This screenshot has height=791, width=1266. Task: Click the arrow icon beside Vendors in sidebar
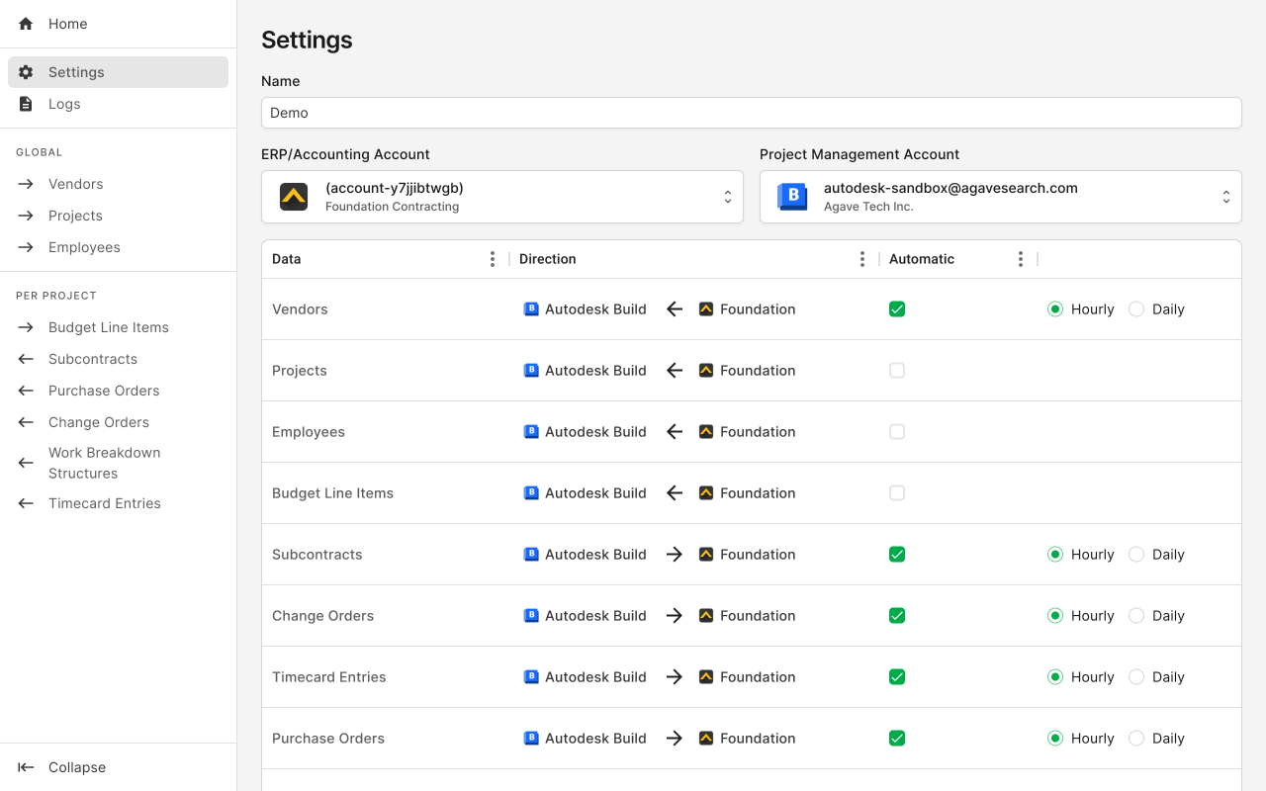point(26,184)
